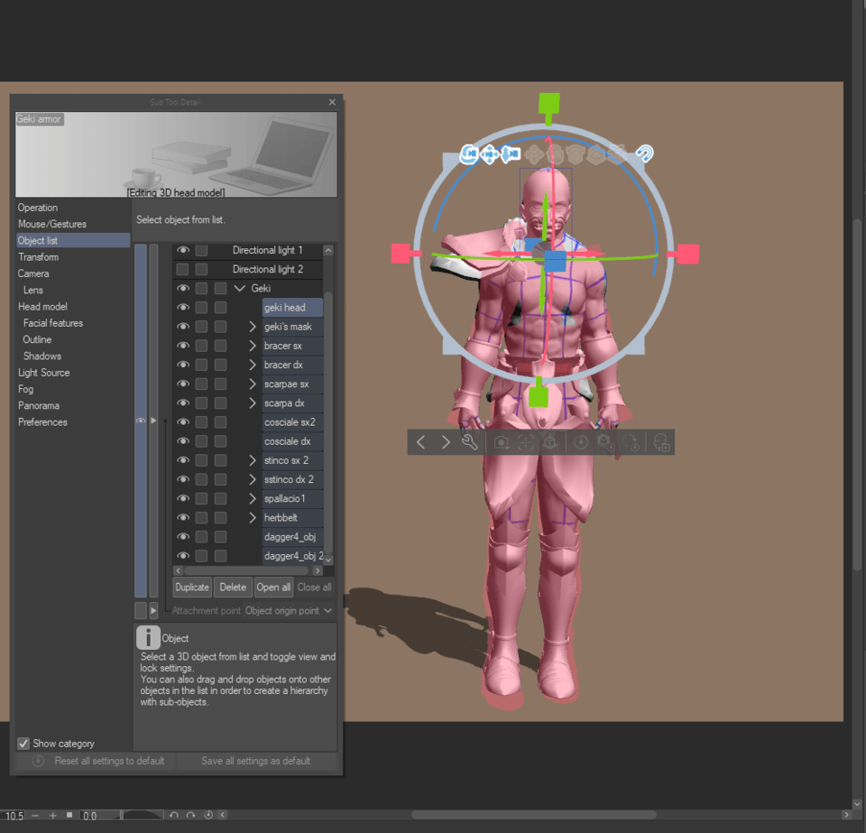The image size is (866, 833).
Task: Expand the geki's mask item
Action: pos(253,327)
